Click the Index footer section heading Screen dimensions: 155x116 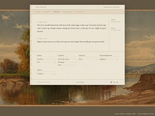click(x=39, y=56)
